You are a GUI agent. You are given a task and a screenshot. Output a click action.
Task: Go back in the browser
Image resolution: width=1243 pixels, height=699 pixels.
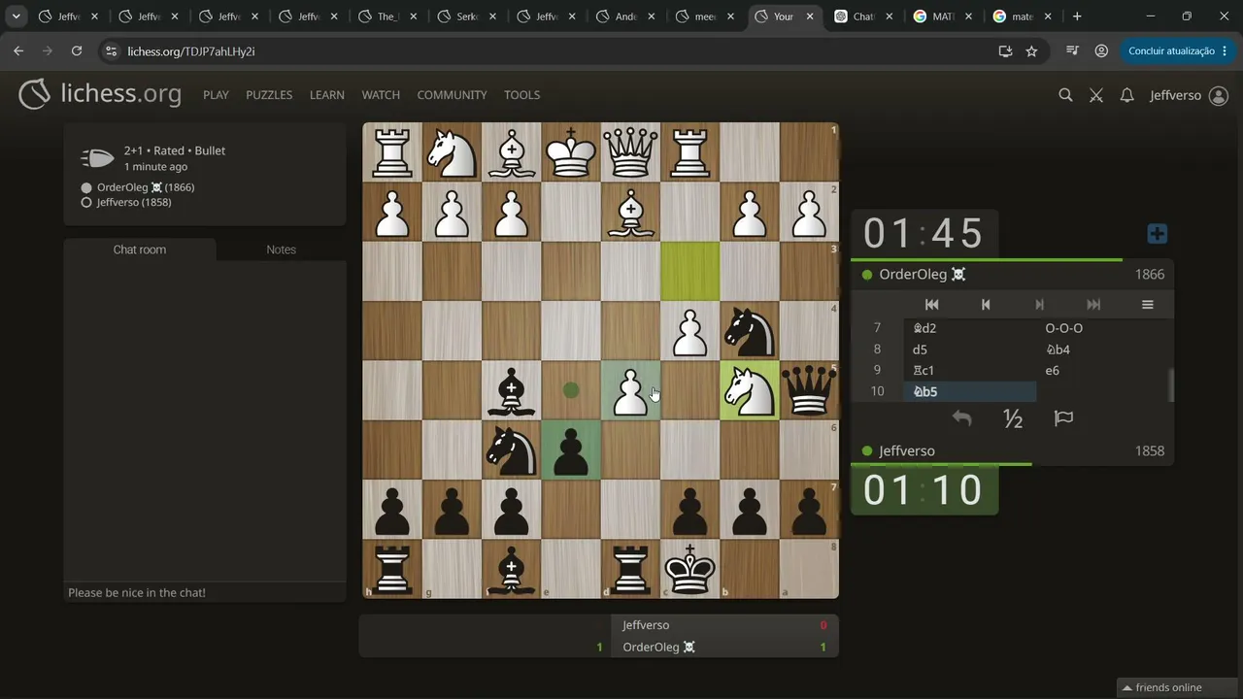click(x=18, y=51)
